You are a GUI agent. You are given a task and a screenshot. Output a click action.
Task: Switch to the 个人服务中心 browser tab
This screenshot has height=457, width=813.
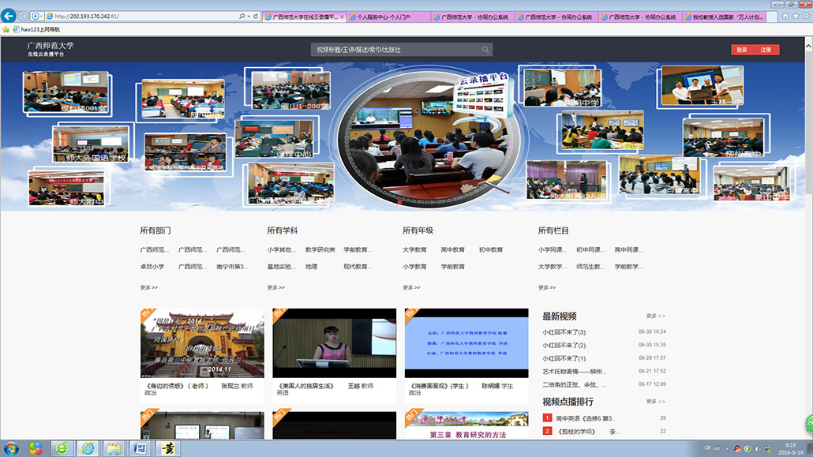[388, 16]
